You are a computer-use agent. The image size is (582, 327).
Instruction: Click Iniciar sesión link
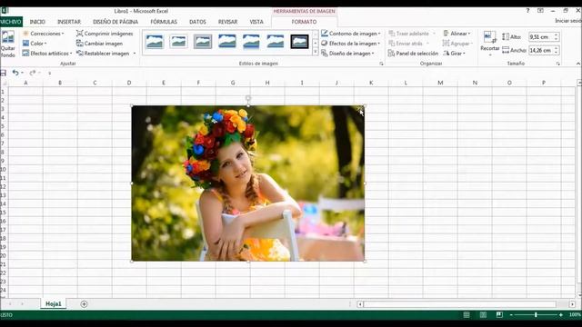[567, 21]
